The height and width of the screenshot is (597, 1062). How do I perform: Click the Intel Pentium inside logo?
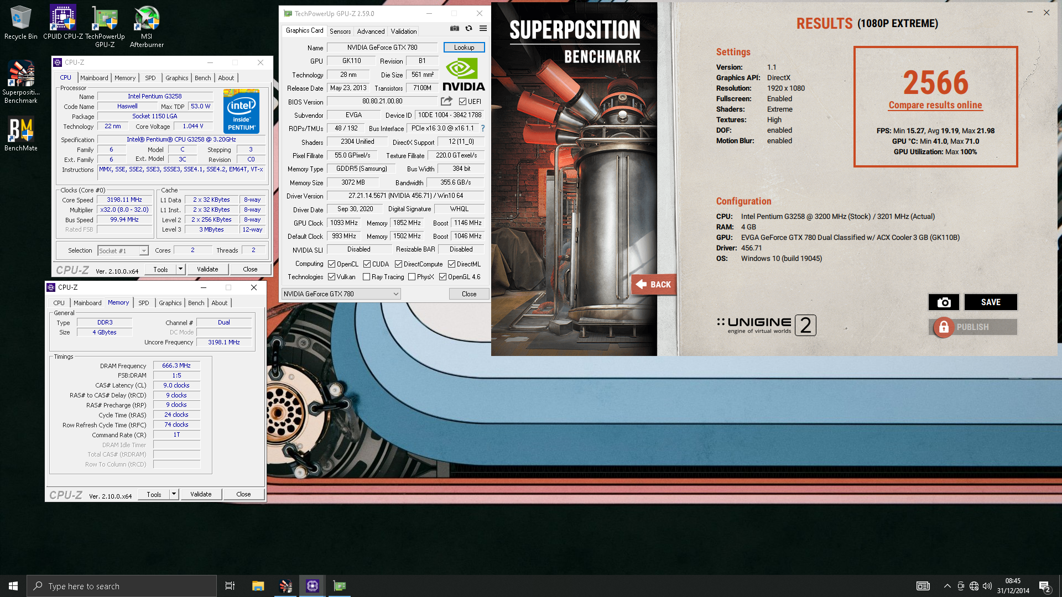click(242, 111)
